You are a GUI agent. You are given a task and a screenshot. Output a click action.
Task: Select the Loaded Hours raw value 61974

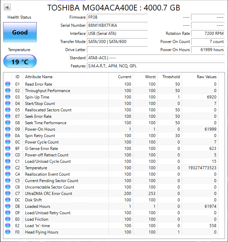[x=210, y=206]
